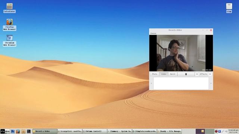Image resolution: width=239 pixels, height=134 pixels.
Task: Select first workspace in pager
Action: point(200,131)
